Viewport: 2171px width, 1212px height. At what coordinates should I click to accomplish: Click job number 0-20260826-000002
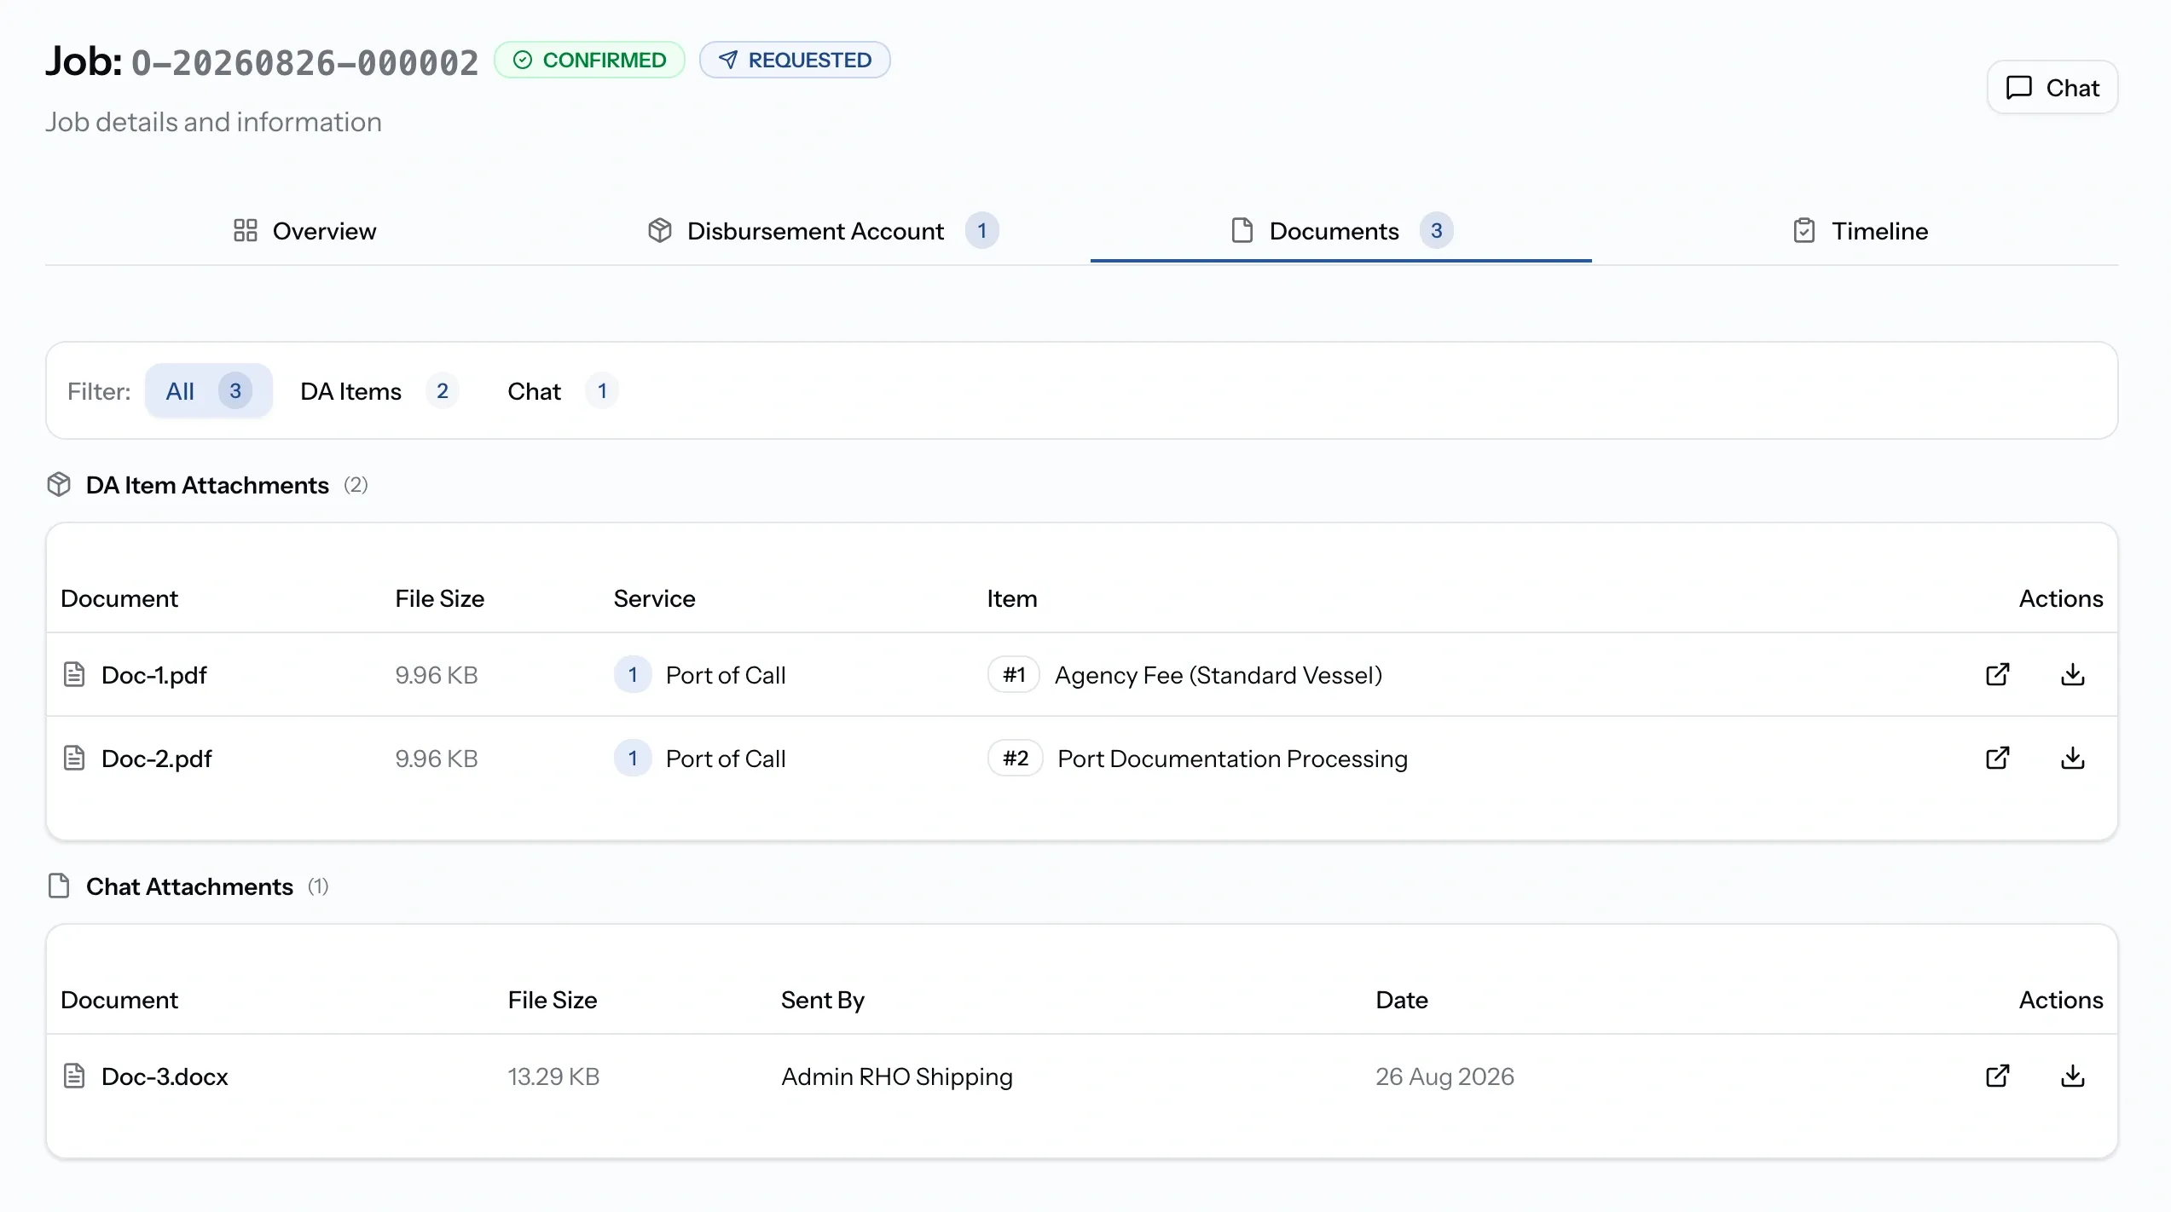click(x=304, y=62)
